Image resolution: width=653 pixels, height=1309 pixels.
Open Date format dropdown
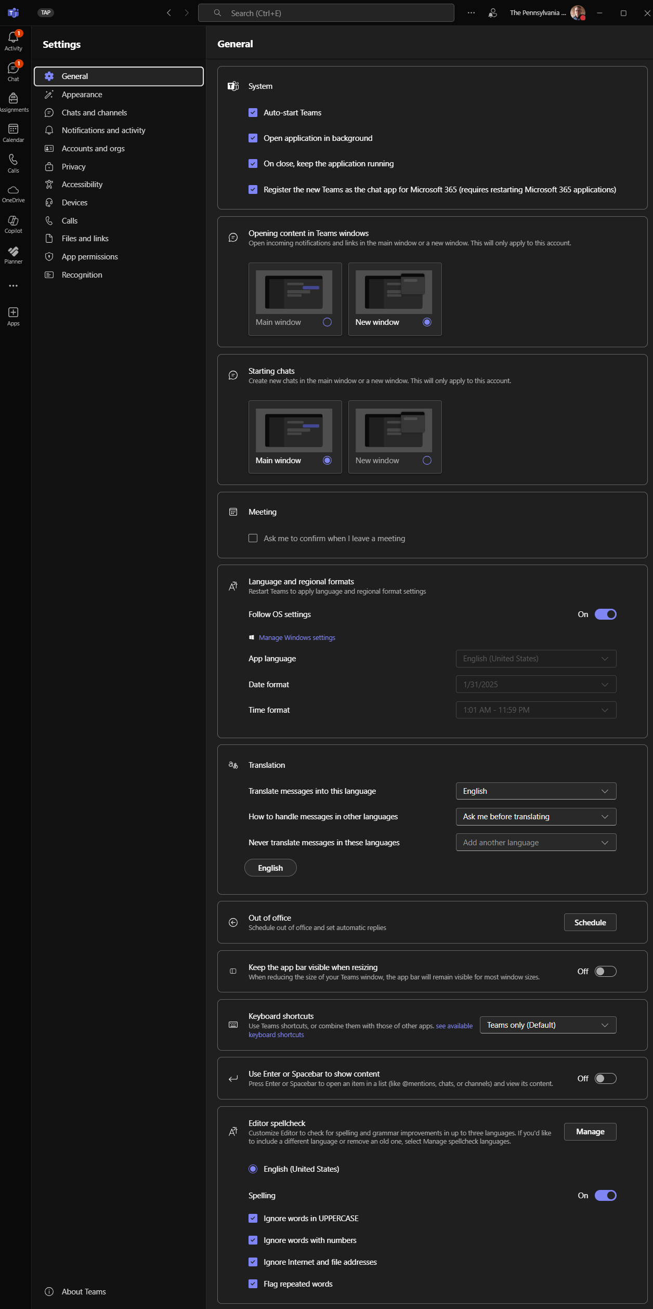click(536, 684)
